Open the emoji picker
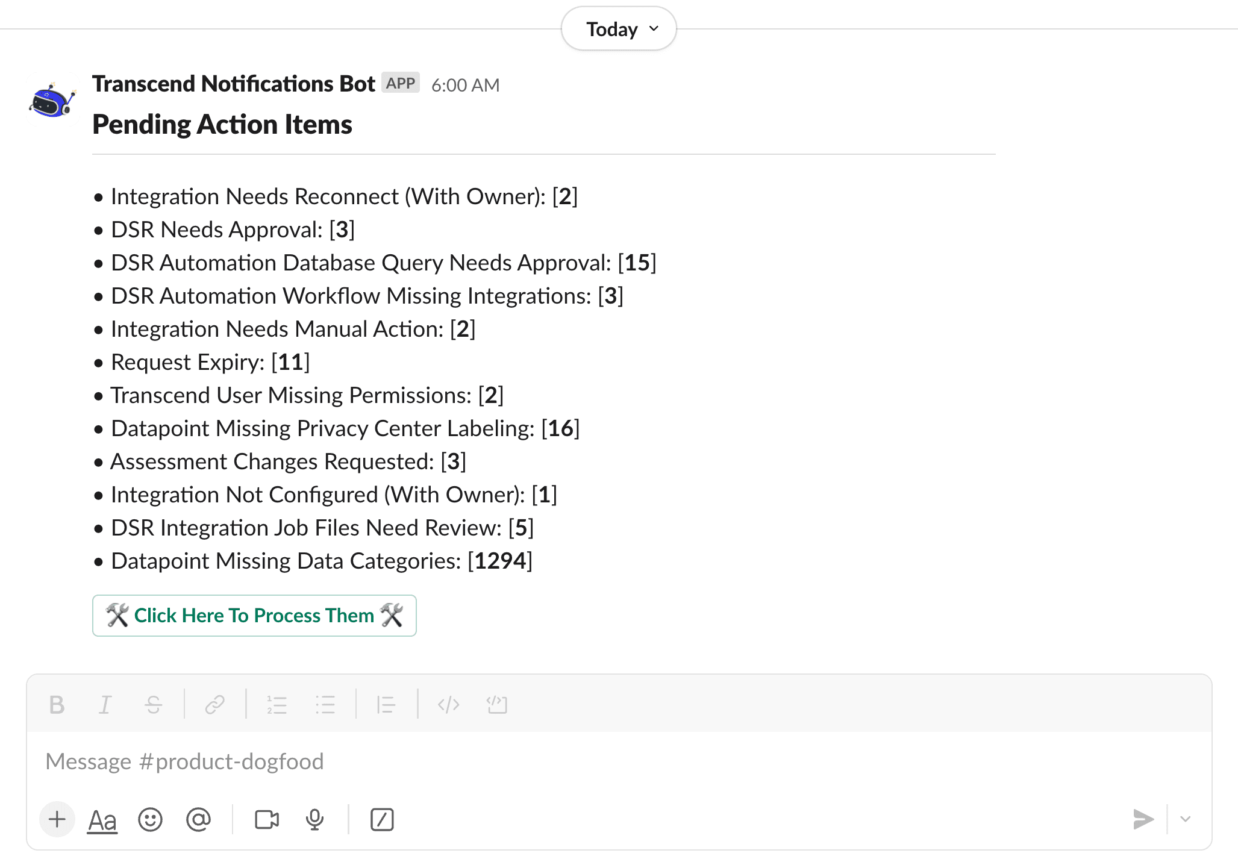This screenshot has height=859, width=1238. (x=150, y=819)
